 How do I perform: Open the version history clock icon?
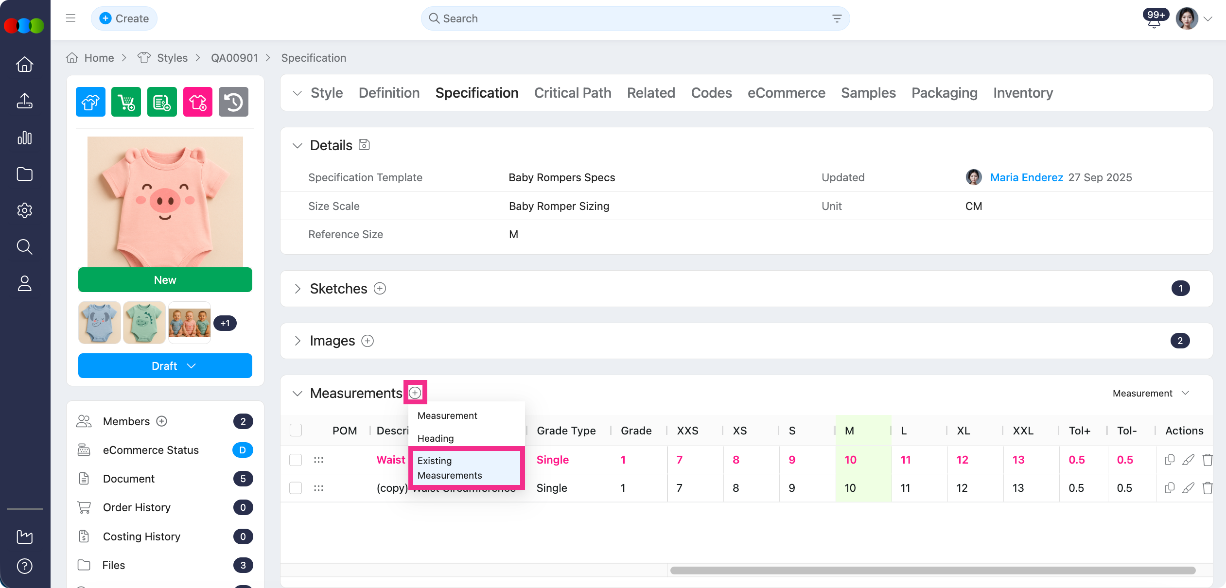[233, 102]
